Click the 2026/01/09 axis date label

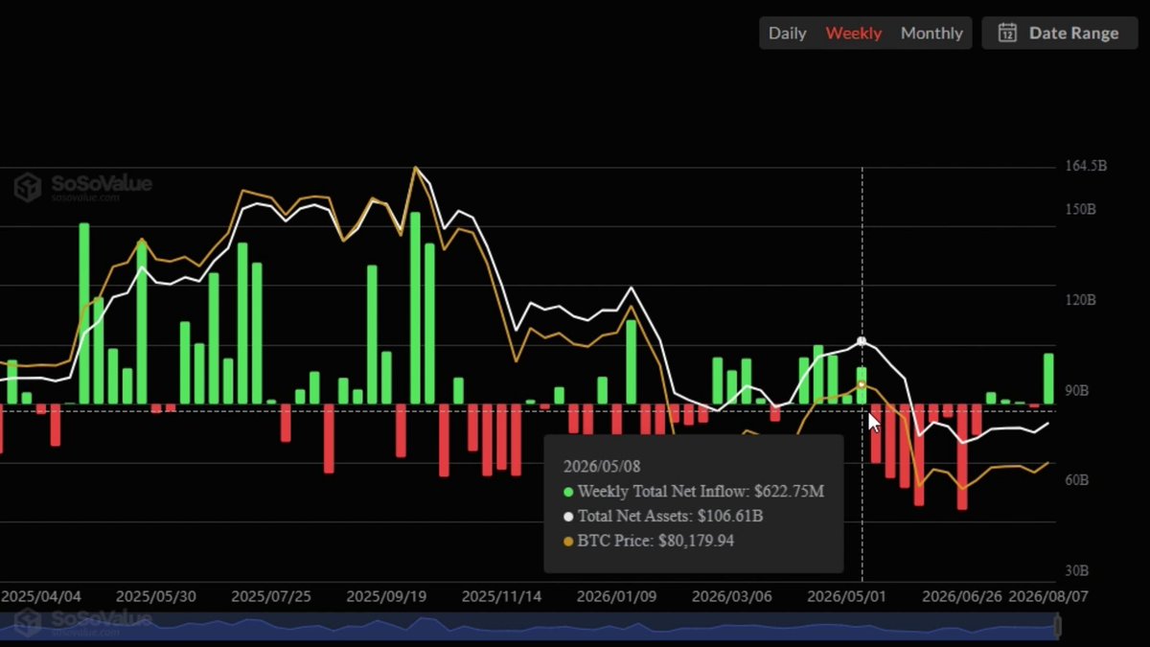coord(616,595)
